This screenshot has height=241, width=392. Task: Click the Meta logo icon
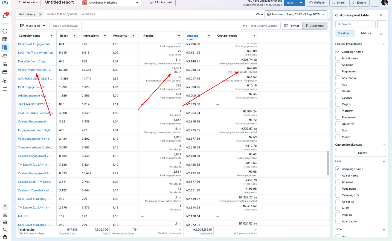tap(5, 3)
